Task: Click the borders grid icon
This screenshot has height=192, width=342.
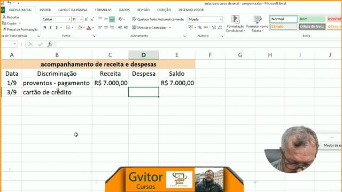Action: point(68,27)
